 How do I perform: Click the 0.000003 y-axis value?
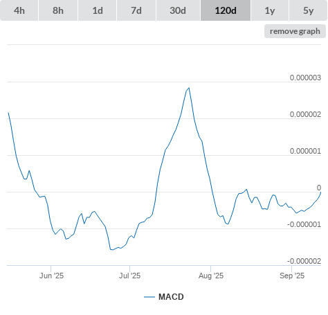[x=305, y=78]
